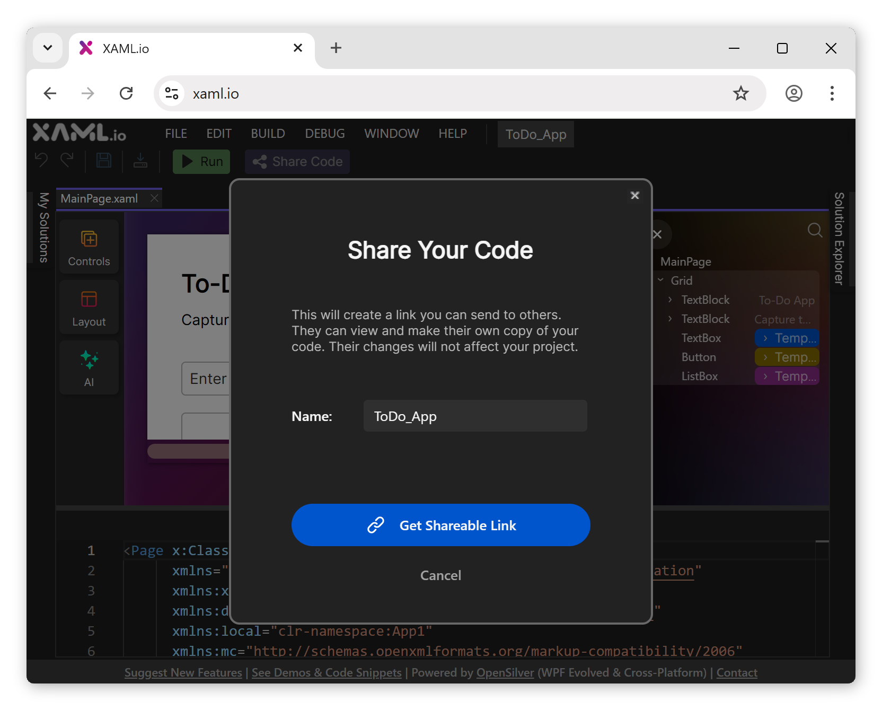Click Get Shareable Link
882x710 pixels.
[440, 525]
